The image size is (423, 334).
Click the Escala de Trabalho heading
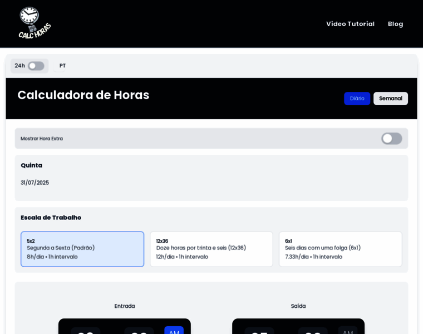point(51,218)
